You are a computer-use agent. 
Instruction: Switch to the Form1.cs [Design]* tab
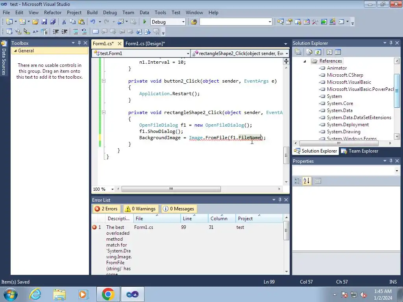tap(145, 43)
